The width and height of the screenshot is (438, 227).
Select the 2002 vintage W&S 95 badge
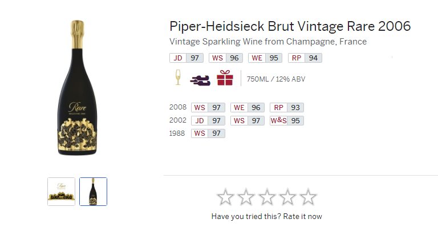(287, 120)
